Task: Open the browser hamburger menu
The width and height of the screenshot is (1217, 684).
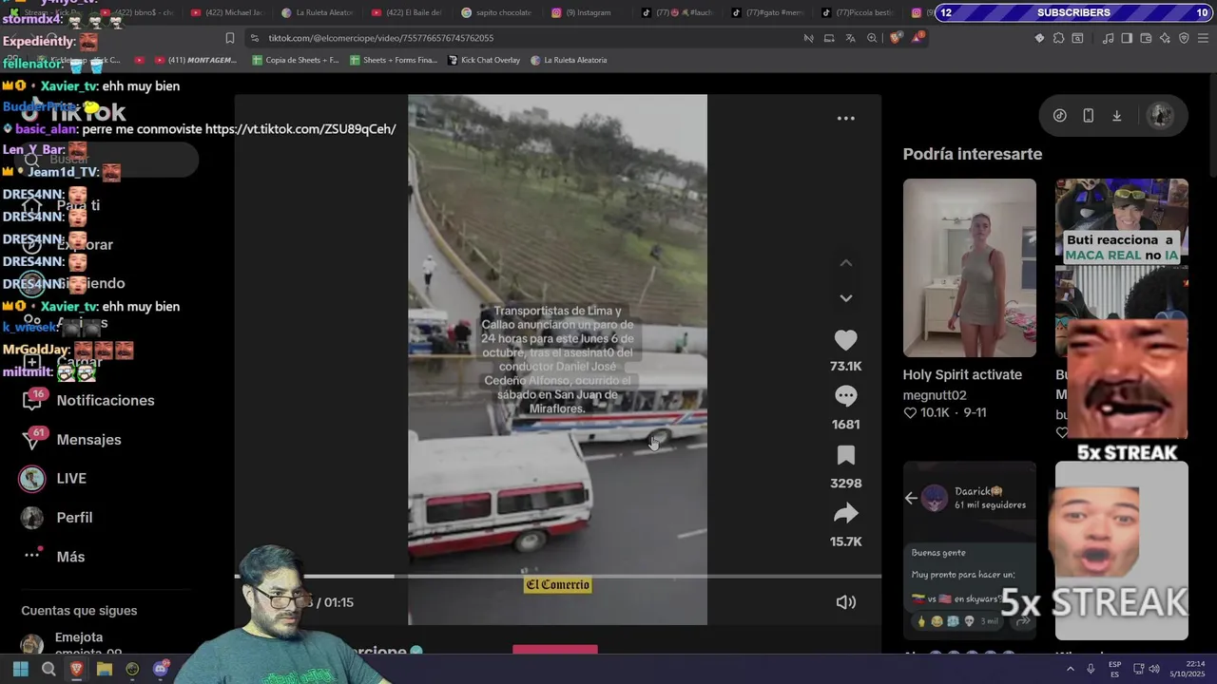Action: [1204, 38]
